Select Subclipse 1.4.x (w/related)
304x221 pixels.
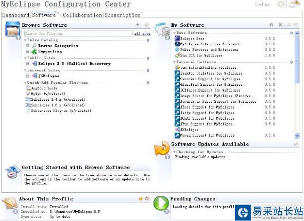tap(58, 99)
